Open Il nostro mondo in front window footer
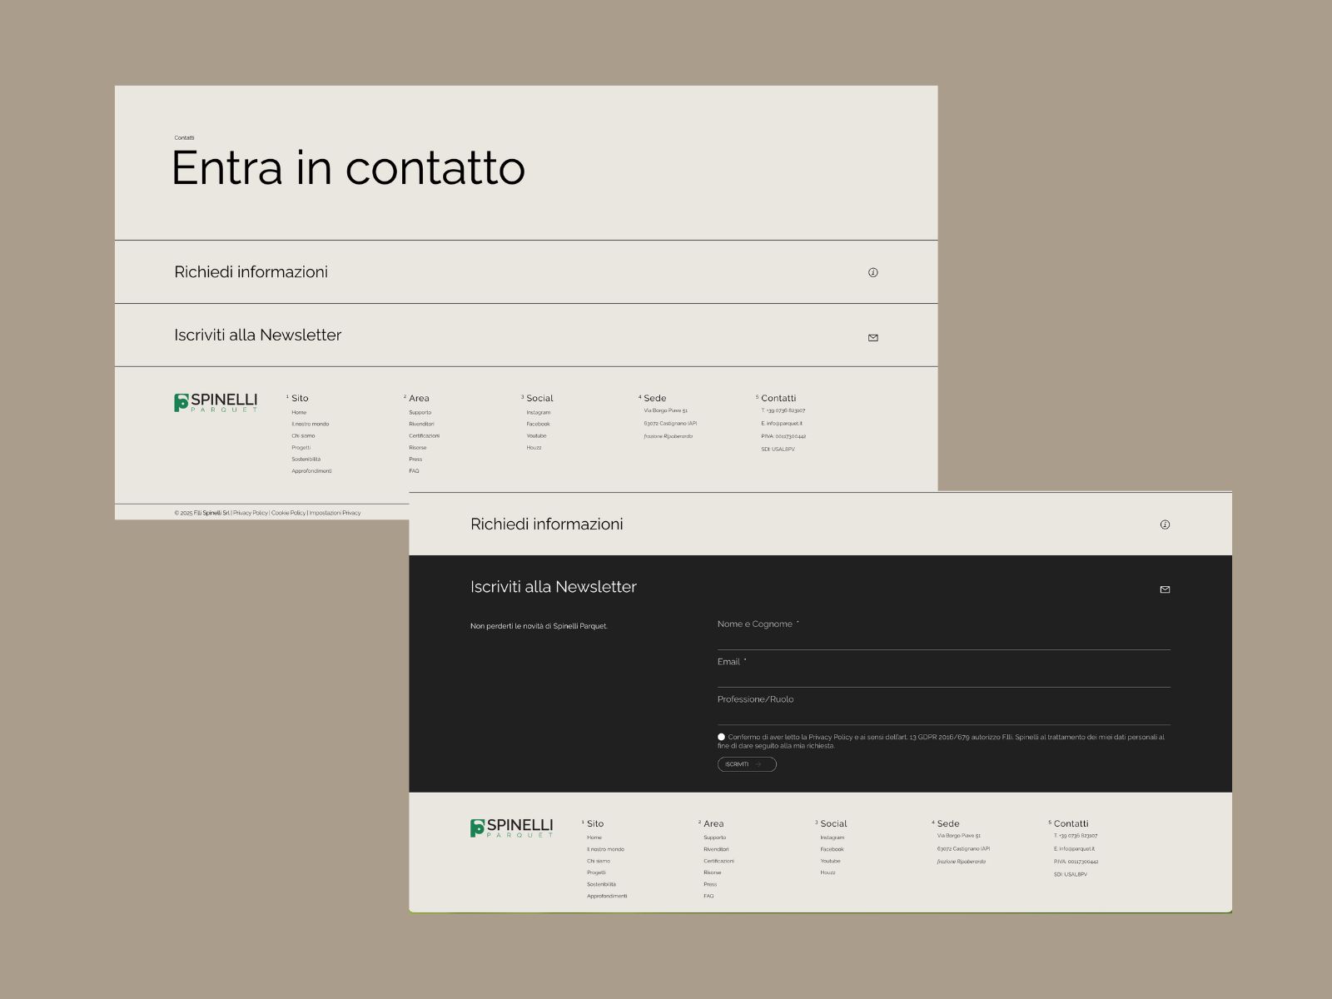Screen dimensions: 1332x999 (x=605, y=849)
